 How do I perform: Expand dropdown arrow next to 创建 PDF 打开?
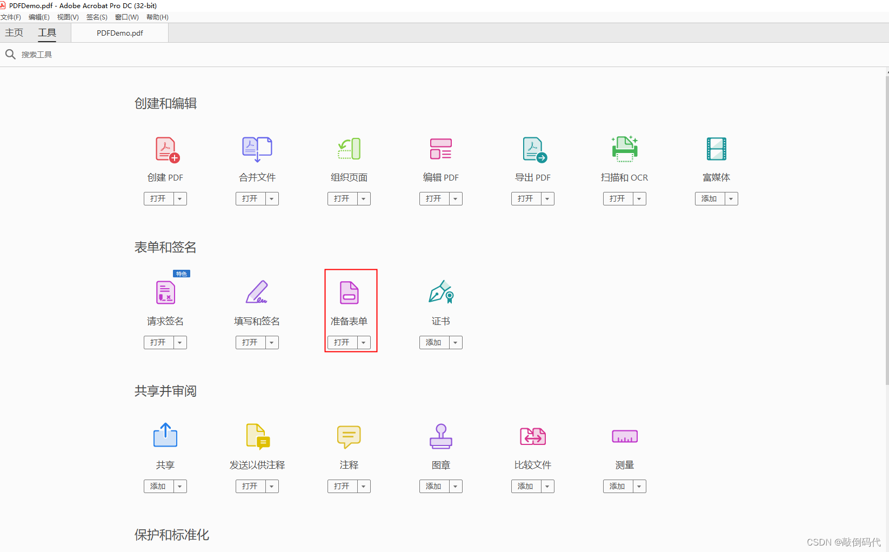pyautogui.click(x=180, y=199)
